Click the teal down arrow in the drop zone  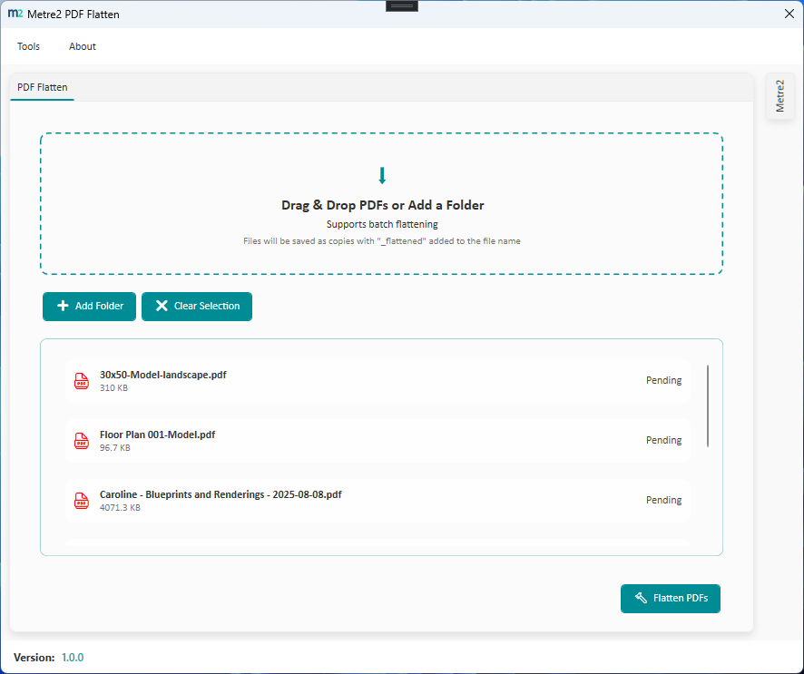point(382,175)
